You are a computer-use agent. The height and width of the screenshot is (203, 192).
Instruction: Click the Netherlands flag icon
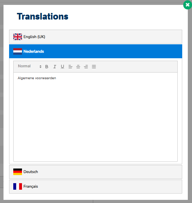tap(17, 51)
